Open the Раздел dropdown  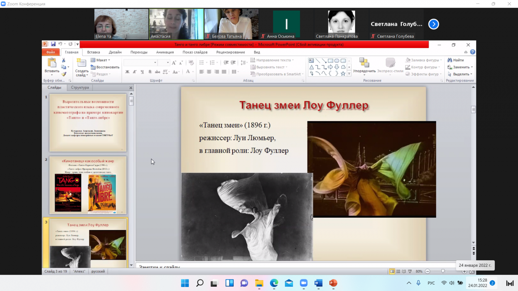point(100,74)
